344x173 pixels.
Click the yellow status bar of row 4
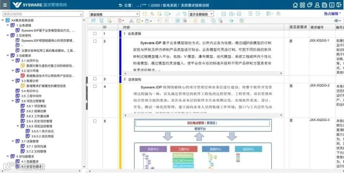[x=120, y=100]
